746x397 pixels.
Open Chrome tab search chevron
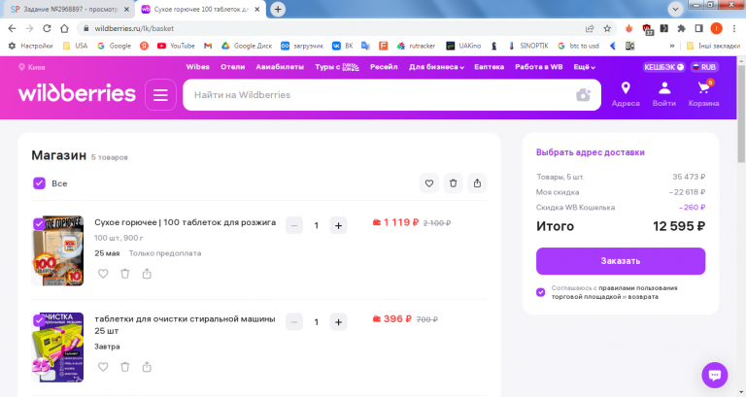[x=675, y=9]
